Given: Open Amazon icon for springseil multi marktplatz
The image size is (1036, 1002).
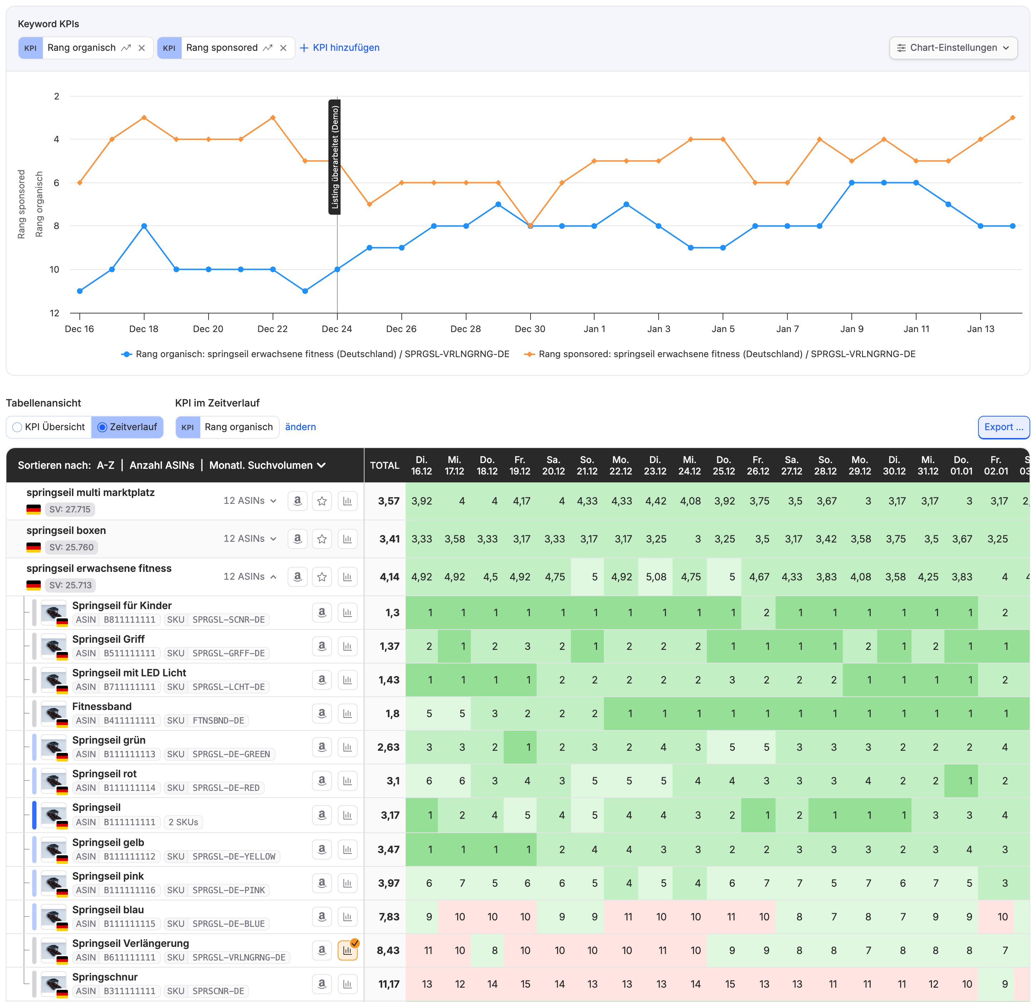Looking at the screenshot, I should coord(298,501).
